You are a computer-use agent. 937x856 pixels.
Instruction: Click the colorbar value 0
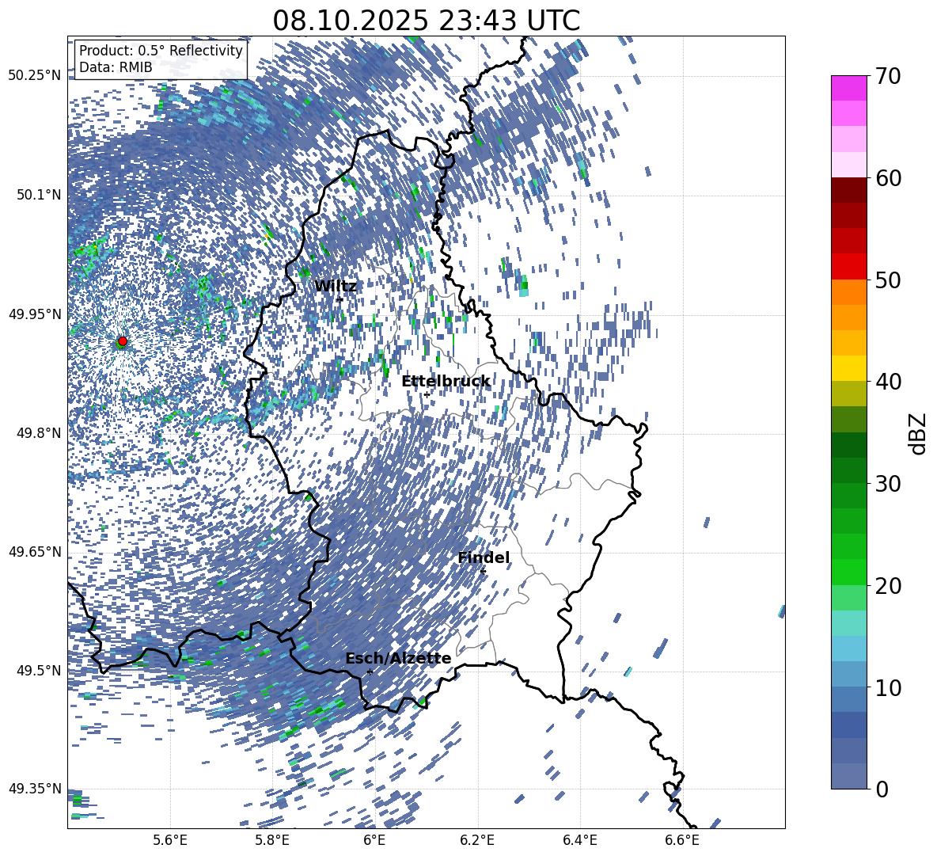click(882, 789)
